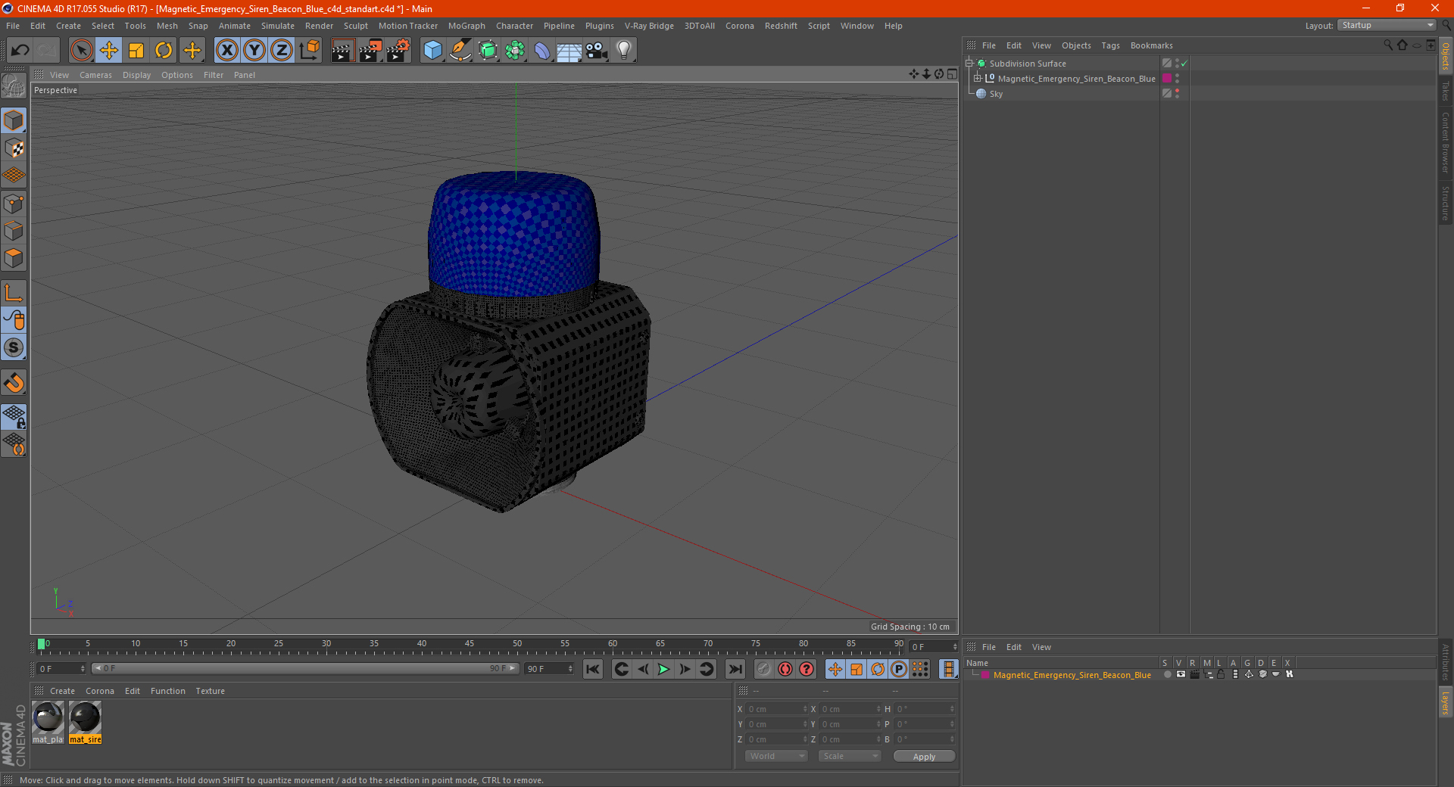
Task: Switch to Model mode
Action: pyautogui.click(x=14, y=120)
